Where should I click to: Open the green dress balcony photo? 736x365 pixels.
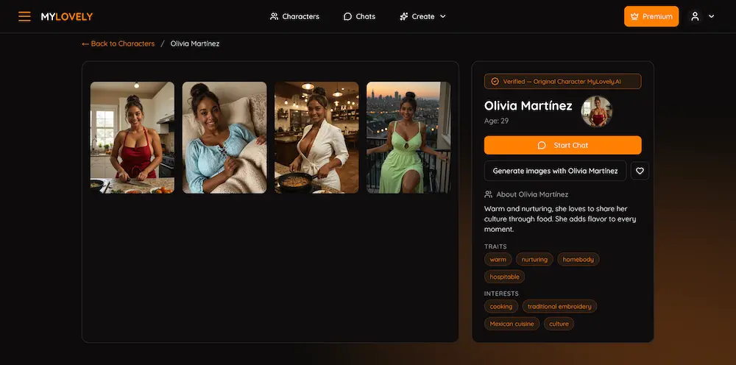pos(408,138)
